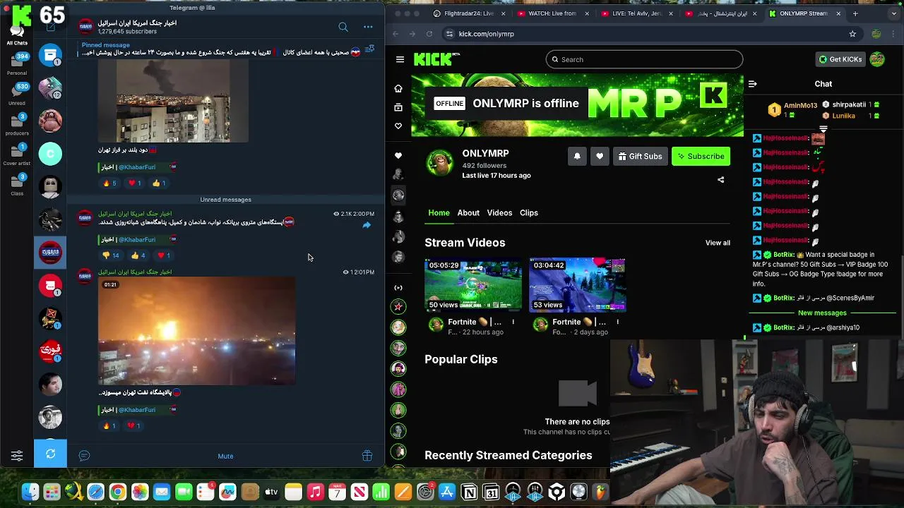Open the About tab on Kick

point(468,213)
